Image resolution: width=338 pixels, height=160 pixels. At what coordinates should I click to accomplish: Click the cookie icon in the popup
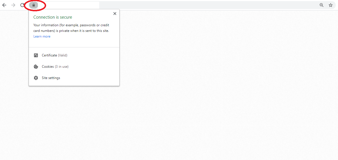[x=36, y=67]
